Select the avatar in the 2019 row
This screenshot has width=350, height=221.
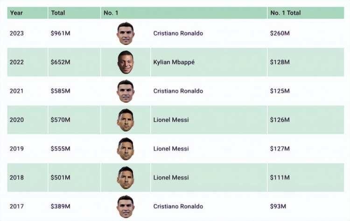126,149
